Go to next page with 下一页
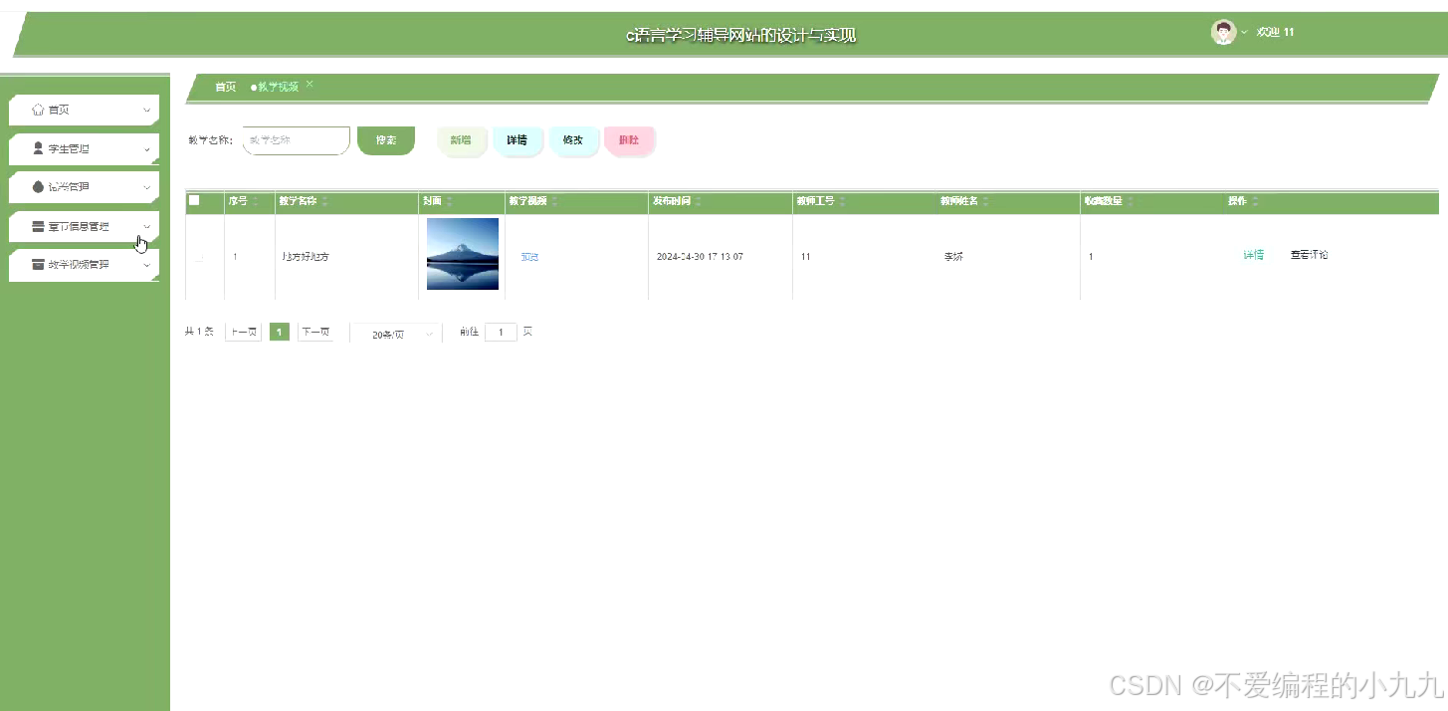 pos(315,333)
